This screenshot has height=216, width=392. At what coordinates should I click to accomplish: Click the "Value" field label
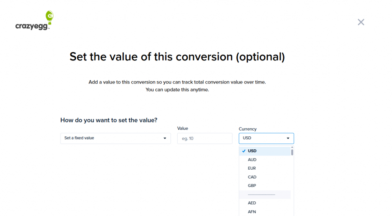point(183,128)
